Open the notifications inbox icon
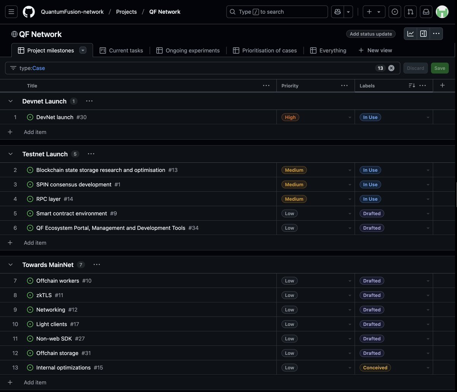The width and height of the screenshot is (457, 392). coord(426,12)
